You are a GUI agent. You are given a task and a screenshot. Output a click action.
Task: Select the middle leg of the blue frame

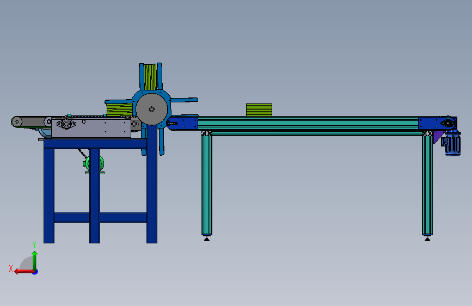coord(95,196)
